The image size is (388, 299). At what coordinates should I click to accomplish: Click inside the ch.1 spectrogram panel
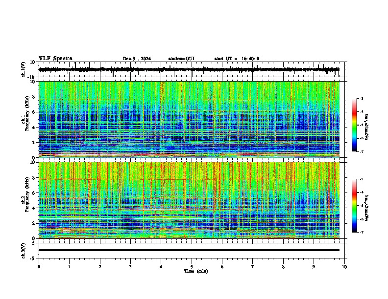[189, 119]
